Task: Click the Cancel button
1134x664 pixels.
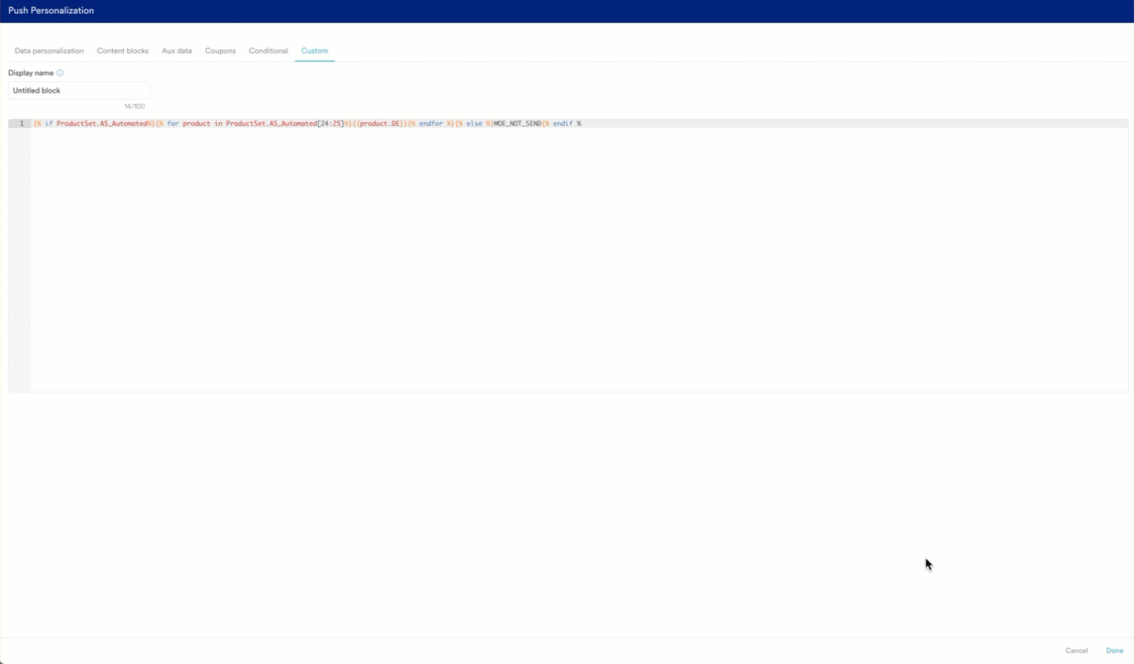Action: coord(1077,650)
